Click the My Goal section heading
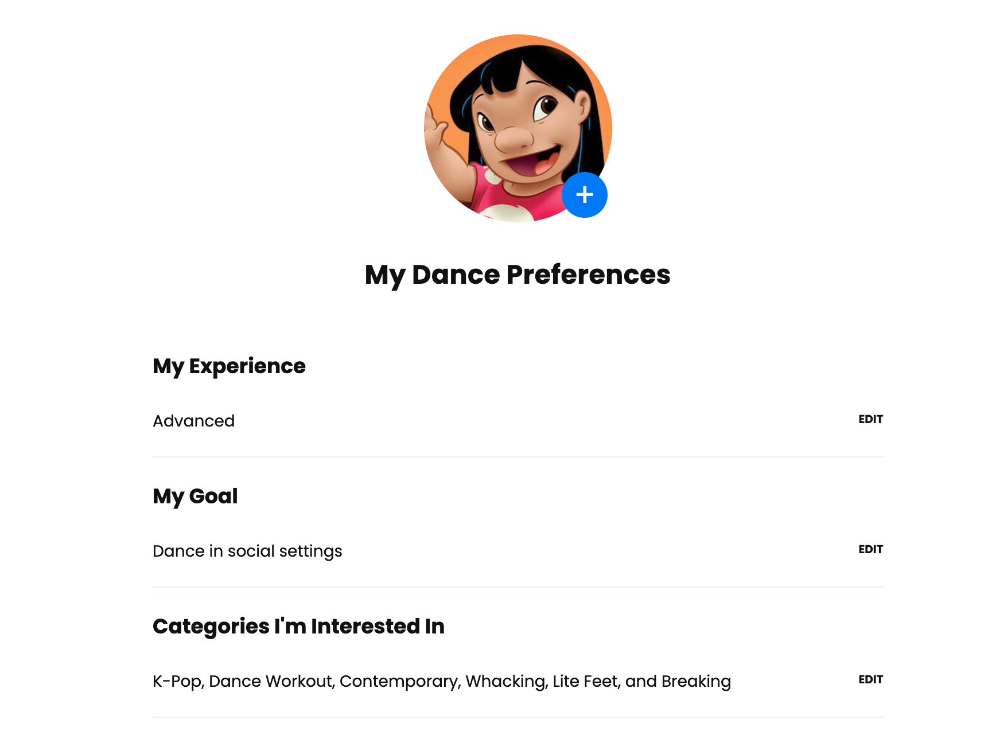This screenshot has height=751, width=988. click(195, 496)
